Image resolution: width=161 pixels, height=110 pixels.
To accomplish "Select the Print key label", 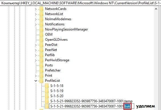I will (48, 76).
